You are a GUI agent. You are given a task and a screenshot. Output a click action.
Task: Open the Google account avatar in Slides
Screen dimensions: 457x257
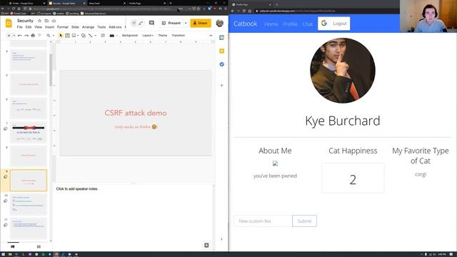point(220,23)
